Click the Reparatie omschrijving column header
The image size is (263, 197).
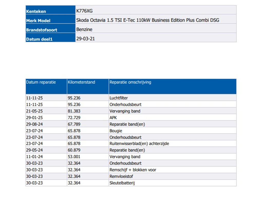pyautogui.click(x=130, y=82)
